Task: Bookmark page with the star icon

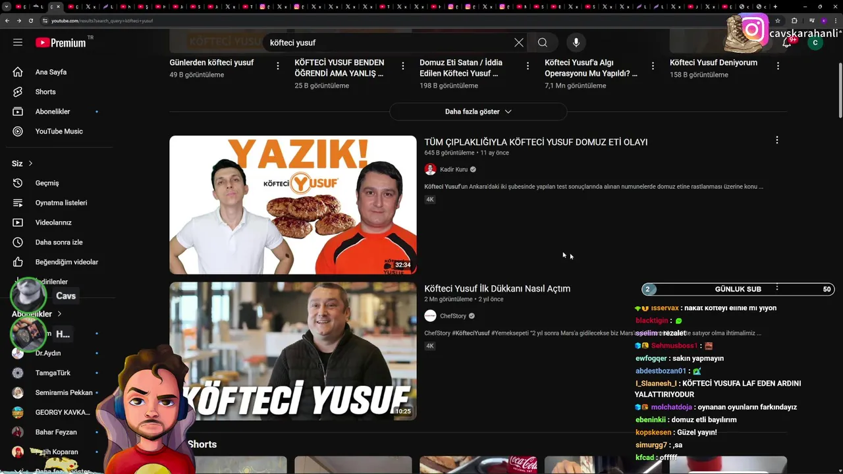Action: click(x=778, y=20)
